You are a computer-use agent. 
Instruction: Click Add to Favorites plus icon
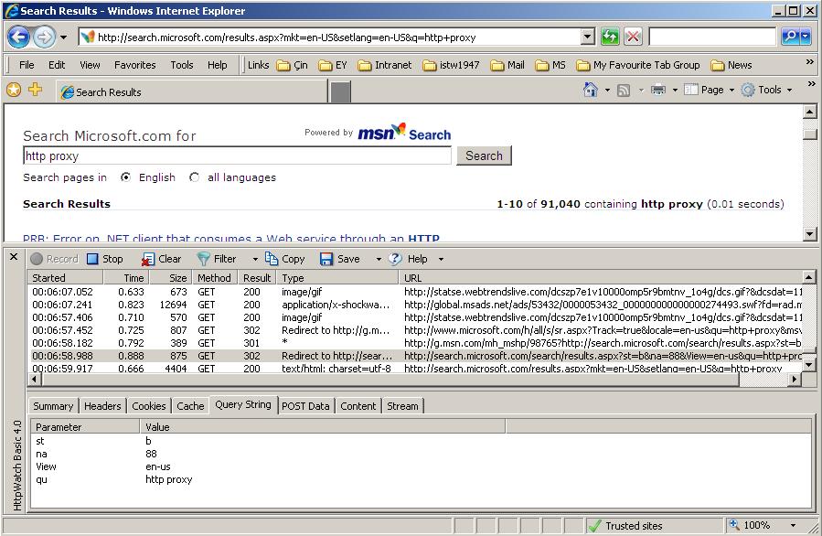(35, 90)
